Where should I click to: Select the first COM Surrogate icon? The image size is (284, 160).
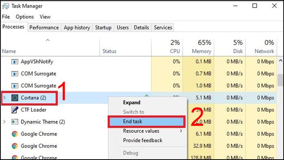coord(15,74)
